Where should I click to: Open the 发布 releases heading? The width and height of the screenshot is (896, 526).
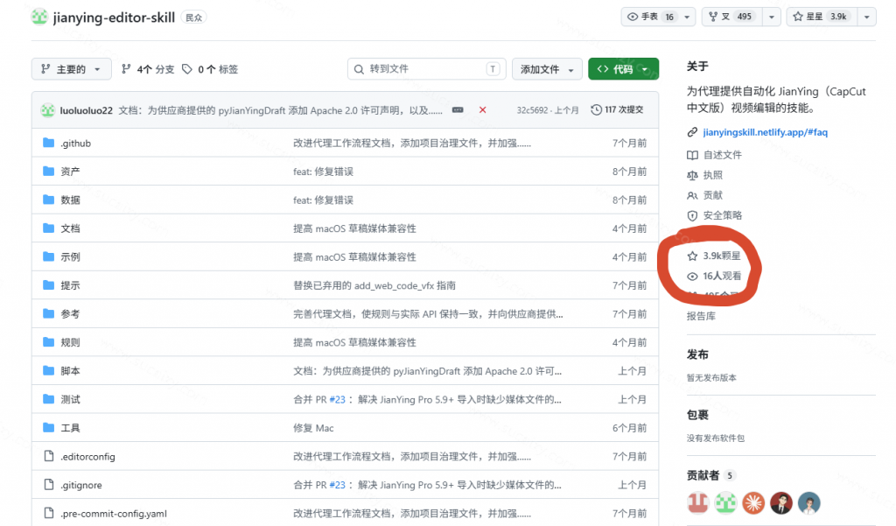pos(697,354)
